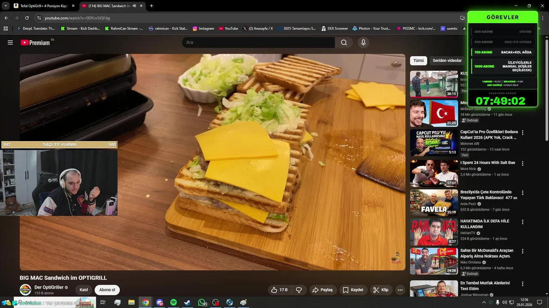Open the YouTube bookmark
Image resolution: width=549 pixels, height=308 pixels.
[x=229, y=28]
